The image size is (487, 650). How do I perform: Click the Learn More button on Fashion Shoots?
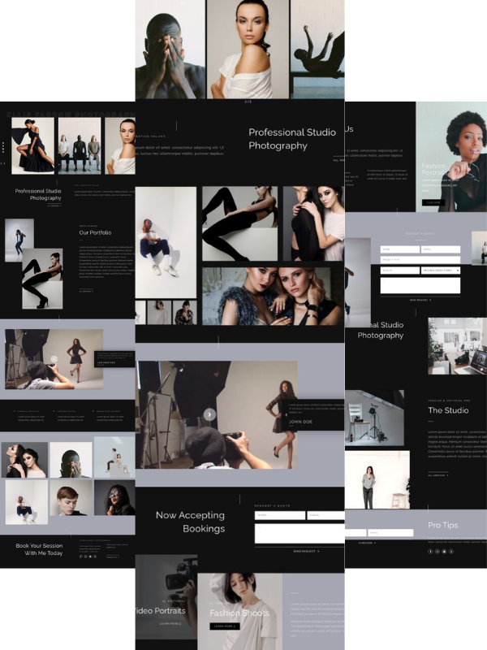224,626
